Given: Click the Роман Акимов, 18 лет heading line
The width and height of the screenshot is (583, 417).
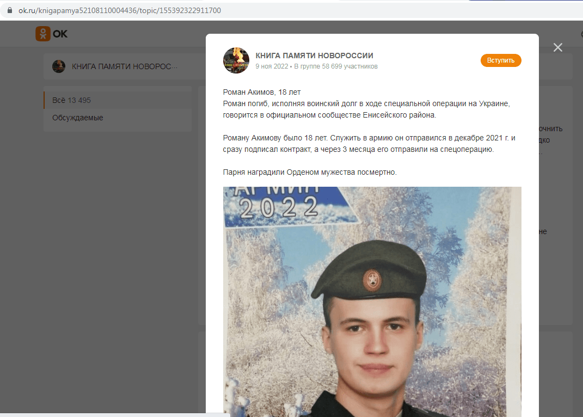Looking at the screenshot, I should click(262, 92).
